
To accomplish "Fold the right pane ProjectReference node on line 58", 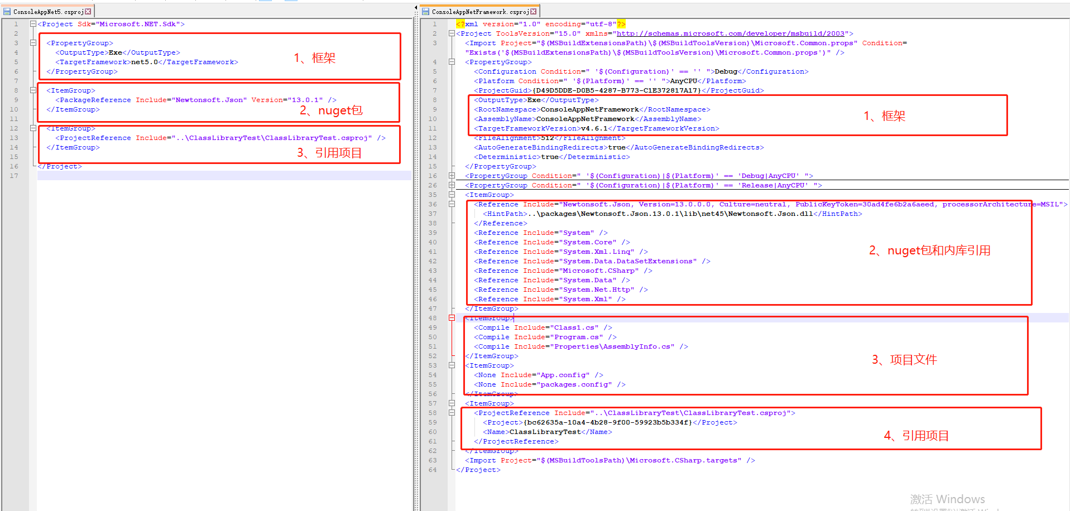I will click(452, 413).
